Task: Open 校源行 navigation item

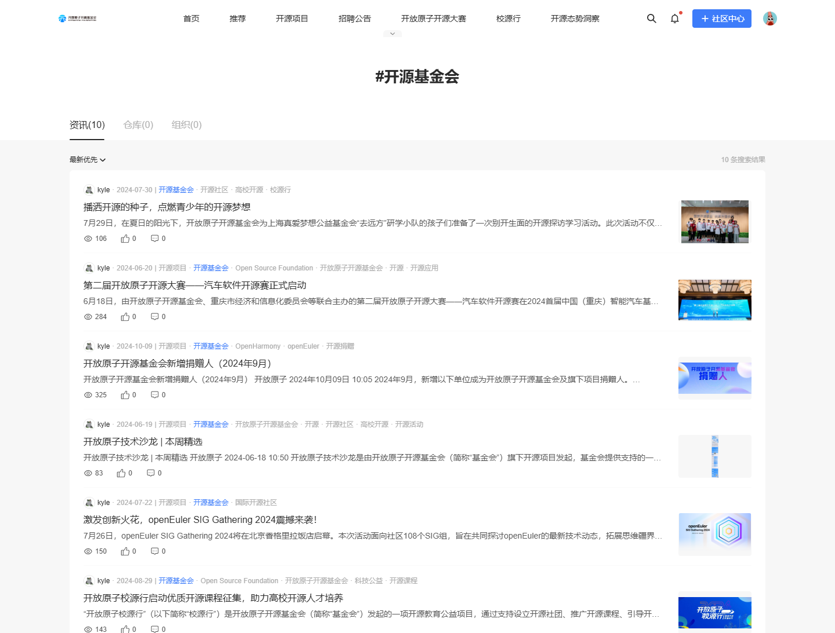Action: (509, 19)
